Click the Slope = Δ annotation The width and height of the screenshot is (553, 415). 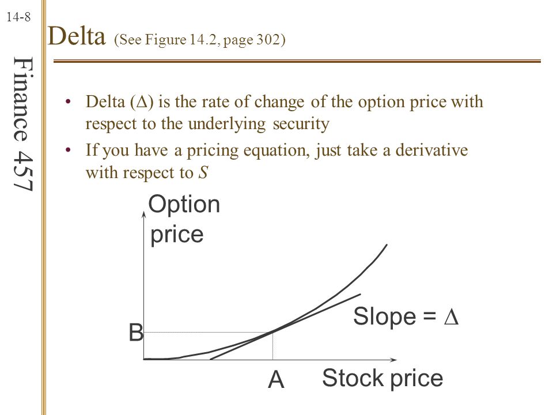406,316
